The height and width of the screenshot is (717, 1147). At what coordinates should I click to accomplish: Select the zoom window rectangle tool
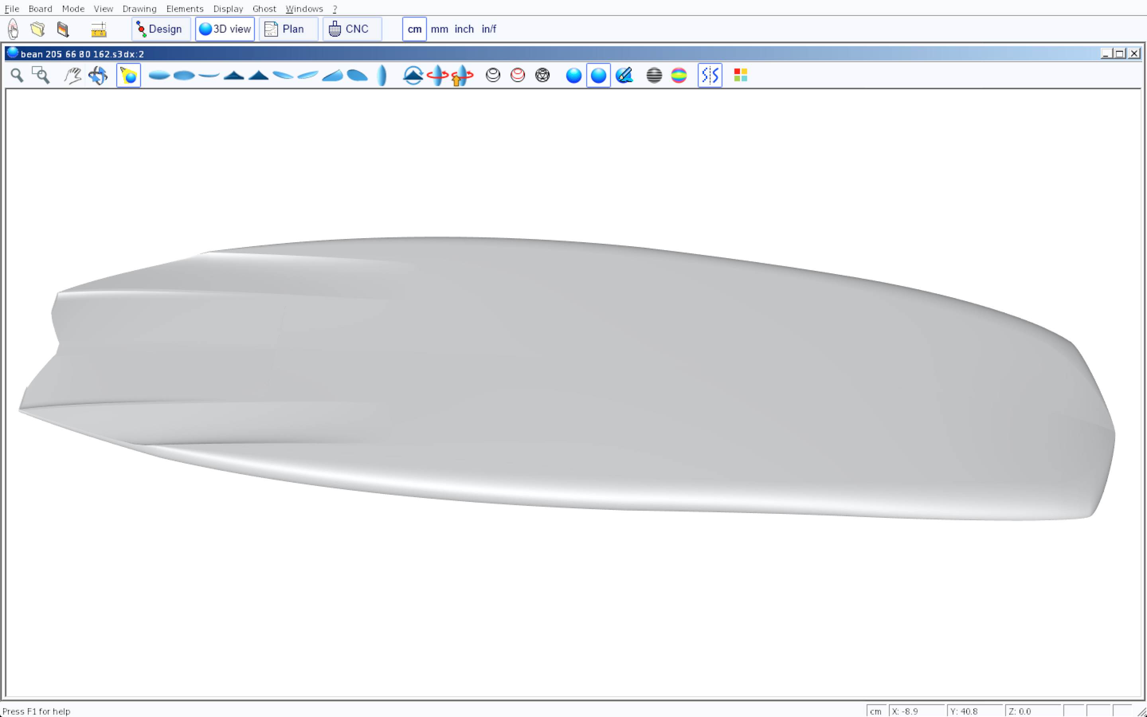pos(41,75)
